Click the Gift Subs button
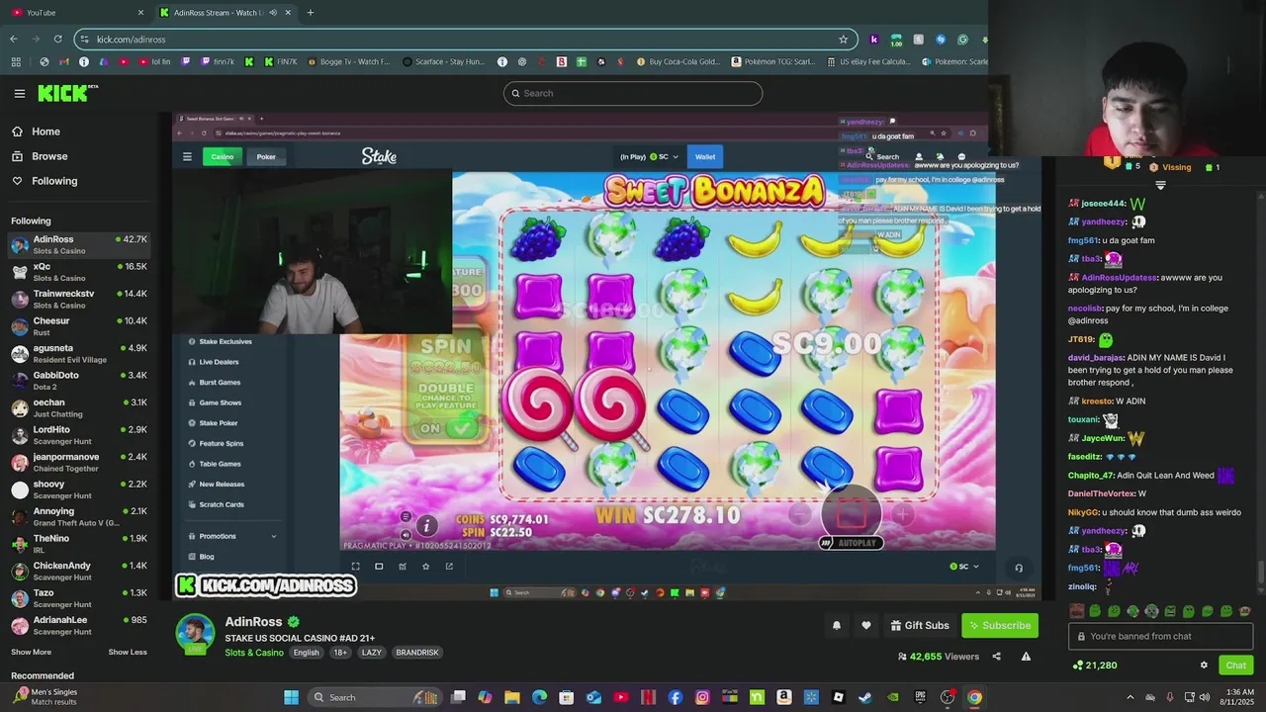 (x=919, y=625)
